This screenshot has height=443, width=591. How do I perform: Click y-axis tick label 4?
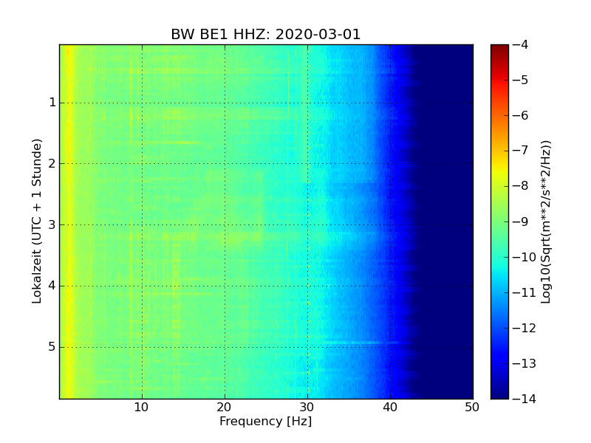pyautogui.click(x=52, y=286)
